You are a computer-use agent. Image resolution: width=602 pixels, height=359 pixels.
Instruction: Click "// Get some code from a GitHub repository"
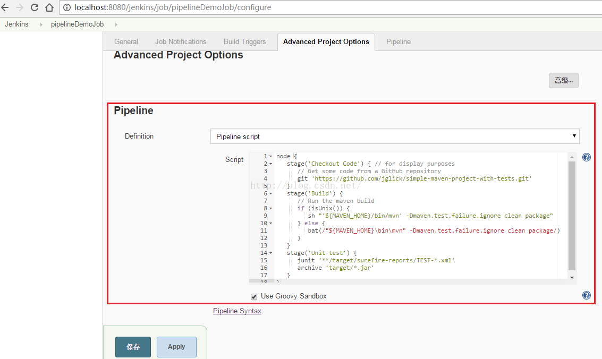[369, 172]
